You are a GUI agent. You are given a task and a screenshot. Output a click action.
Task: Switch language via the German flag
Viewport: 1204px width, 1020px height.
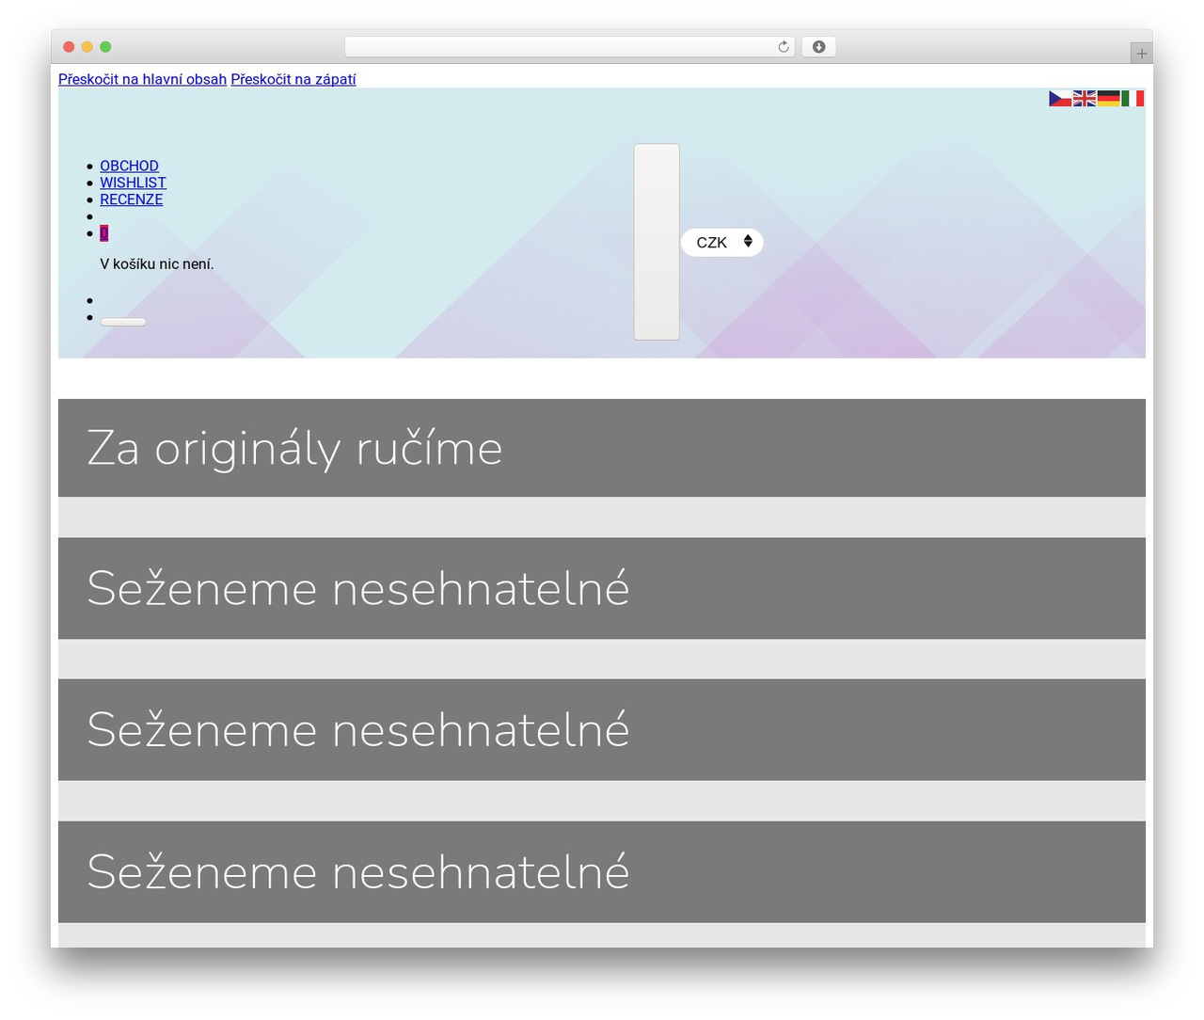(x=1108, y=98)
